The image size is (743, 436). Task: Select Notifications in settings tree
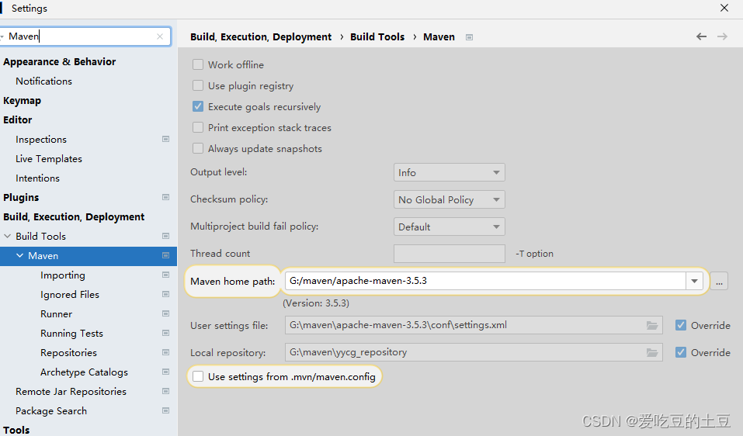tap(43, 81)
